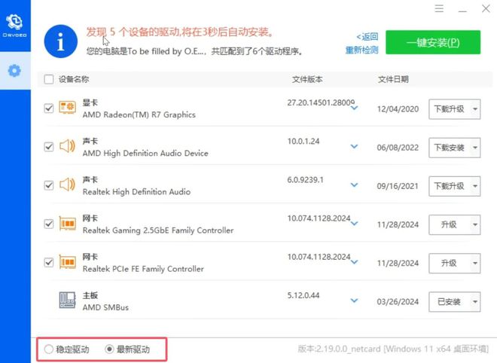Click the blue info circle icon
Image resolution: width=497 pixels, height=363 pixels.
click(61, 41)
